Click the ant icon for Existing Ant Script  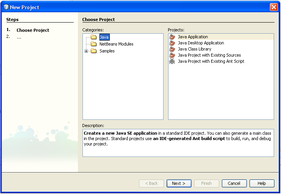click(172, 61)
